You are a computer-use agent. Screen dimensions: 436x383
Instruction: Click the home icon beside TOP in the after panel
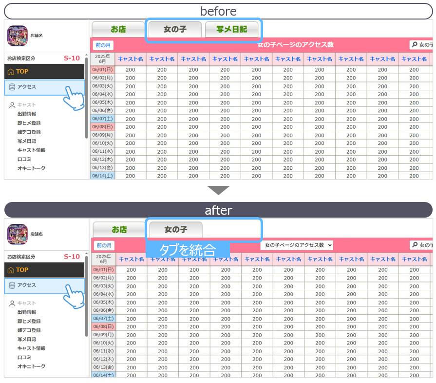[x=11, y=270]
